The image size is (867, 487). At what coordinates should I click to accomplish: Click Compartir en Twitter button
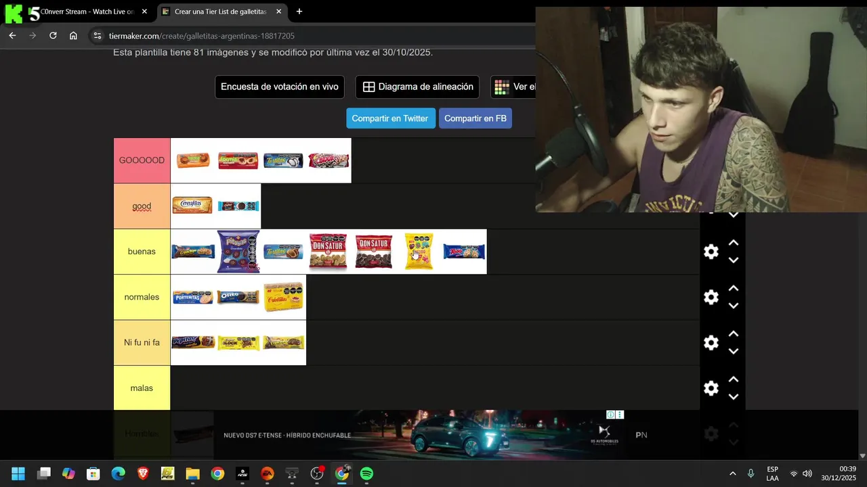(x=390, y=118)
